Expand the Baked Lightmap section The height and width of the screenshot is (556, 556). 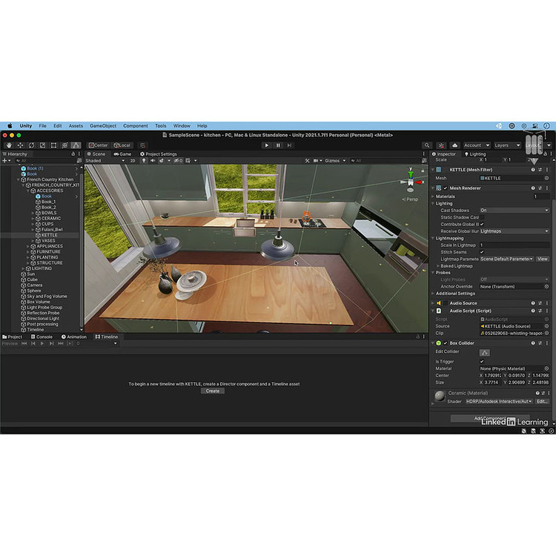click(437, 265)
